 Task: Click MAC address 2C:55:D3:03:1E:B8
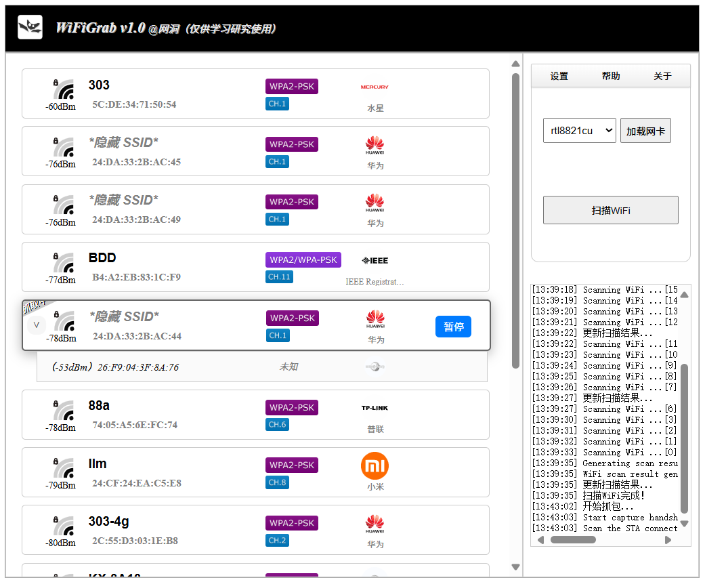pyautogui.click(x=135, y=541)
